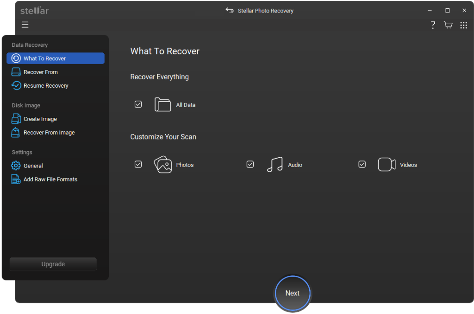
Task: Click the round Next button
Action: click(x=293, y=293)
